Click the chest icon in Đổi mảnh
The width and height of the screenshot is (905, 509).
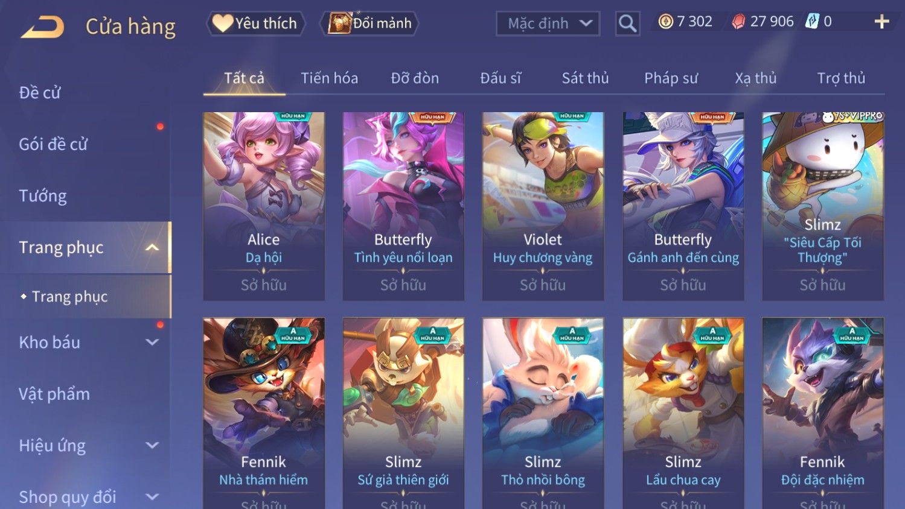pyautogui.click(x=339, y=23)
